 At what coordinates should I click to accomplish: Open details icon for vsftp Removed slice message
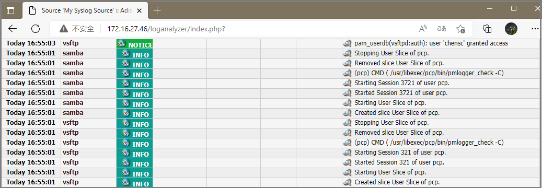pyautogui.click(x=347, y=133)
